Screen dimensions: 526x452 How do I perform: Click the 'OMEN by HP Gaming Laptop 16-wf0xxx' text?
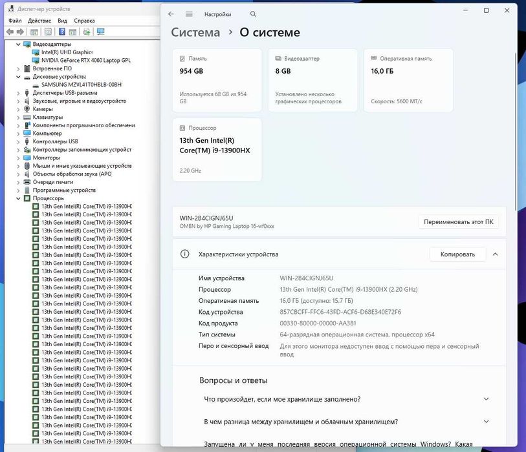(x=227, y=227)
